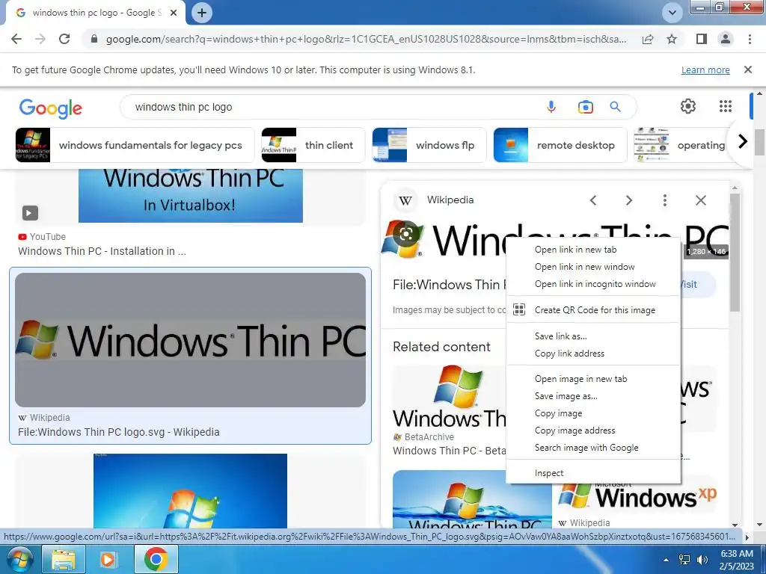Go back to the previous page
Screen dimensions: 766x574
[16, 39]
